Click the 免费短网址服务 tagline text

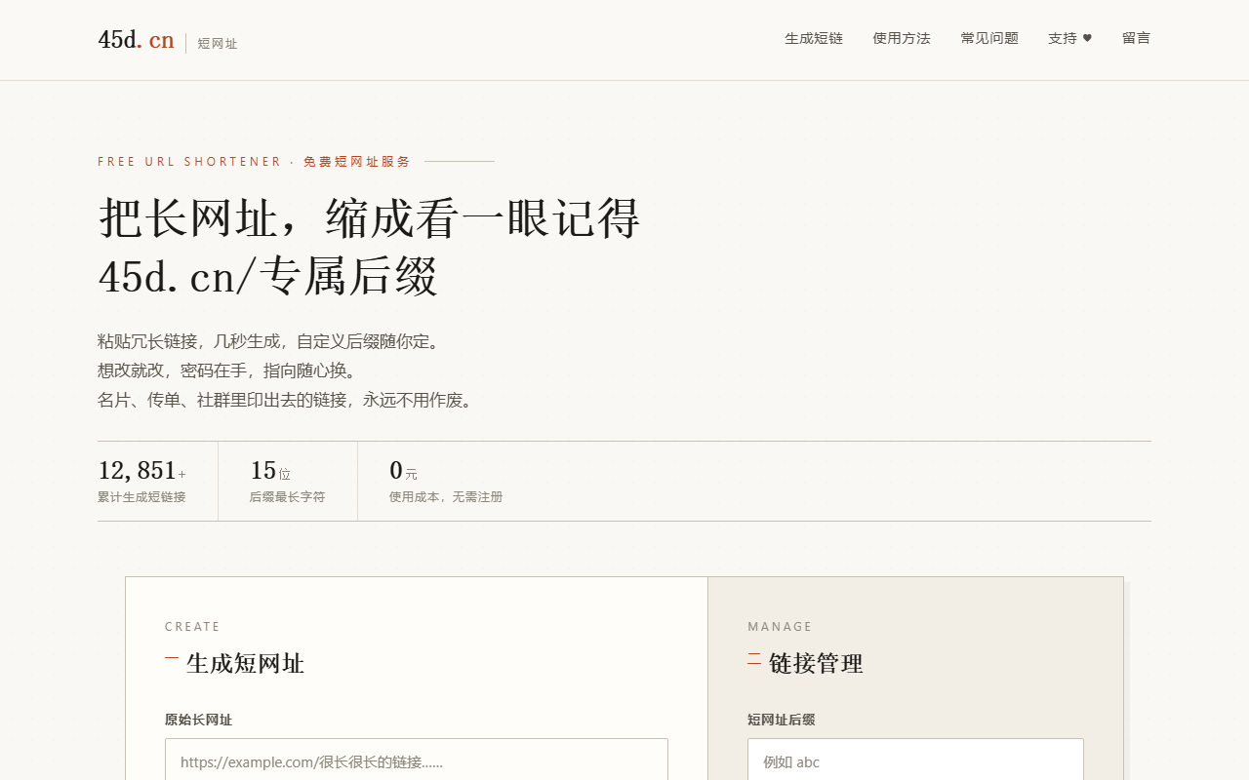pyautogui.click(x=357, y=162)
